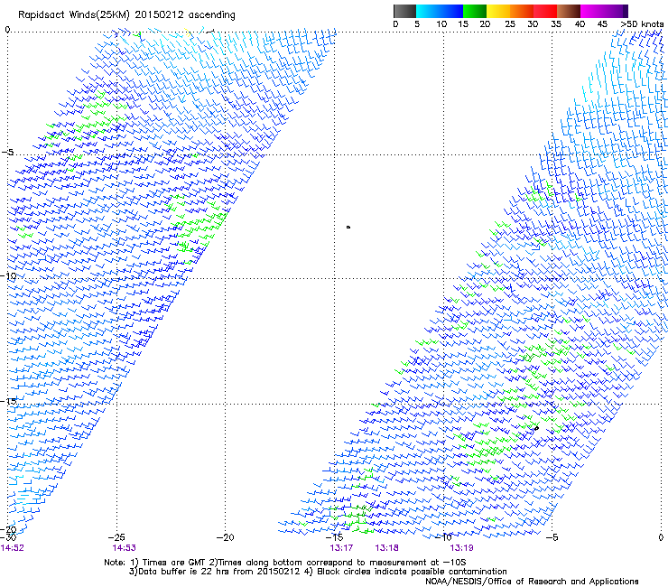Click the note line starting 'Note: 1) Times are GMT'
The image size is (668, 587).
coord(285,563)
